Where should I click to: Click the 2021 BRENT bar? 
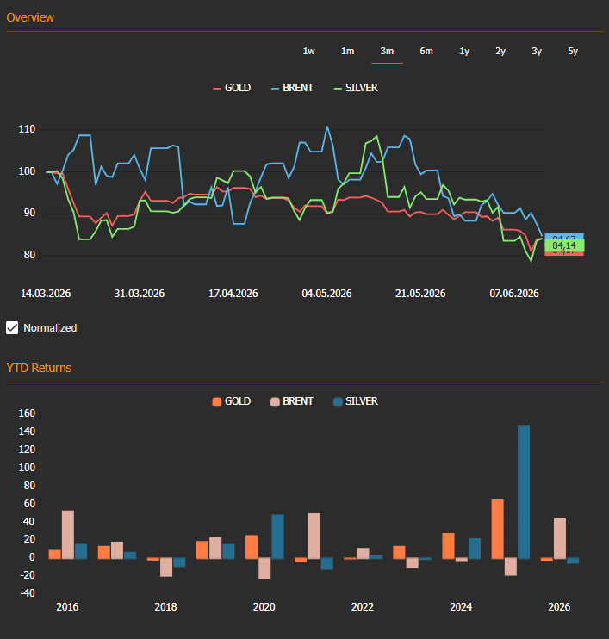[x=314, y=536]
